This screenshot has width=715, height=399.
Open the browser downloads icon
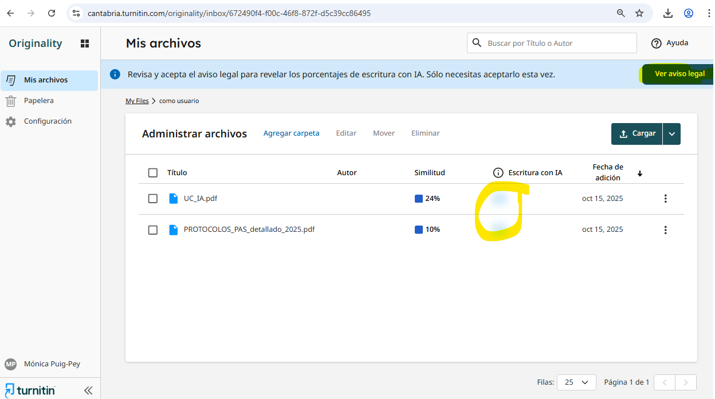(667, 13)
